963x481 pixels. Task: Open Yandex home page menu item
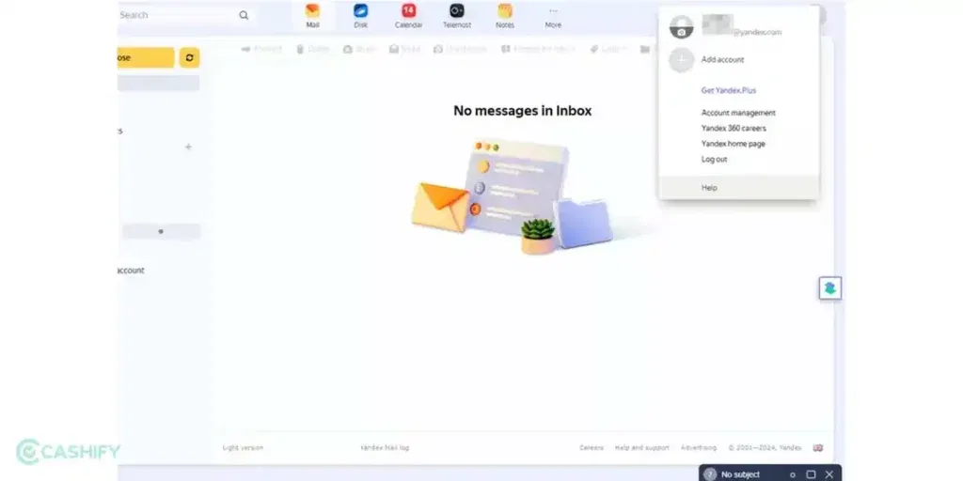click(734, 144)
